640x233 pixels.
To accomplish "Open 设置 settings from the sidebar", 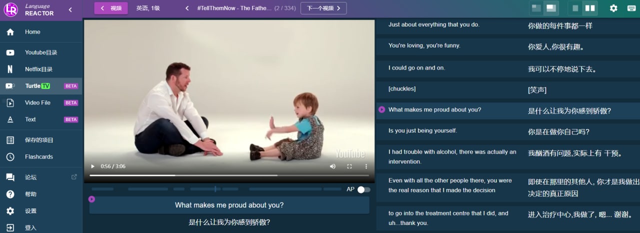I will coord(41,211).
